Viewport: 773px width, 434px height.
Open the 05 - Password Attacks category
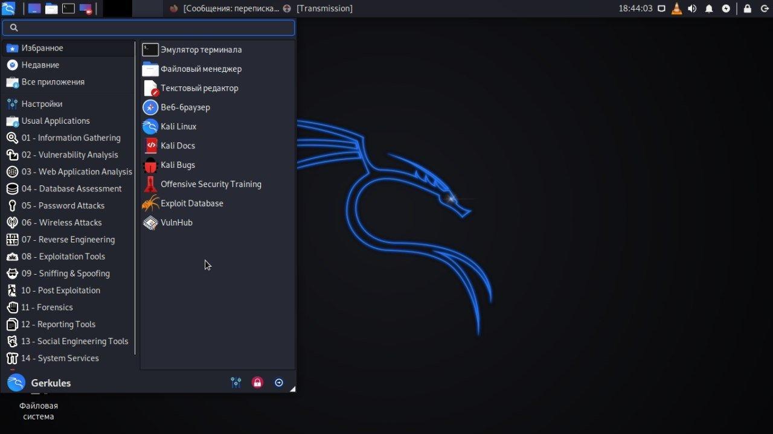coord(69,205)
